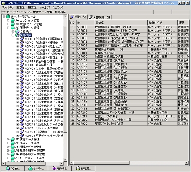Click the AD 決算データ管理 module icon
Viewport: 191px width, 172px height.
coord(13,139)
